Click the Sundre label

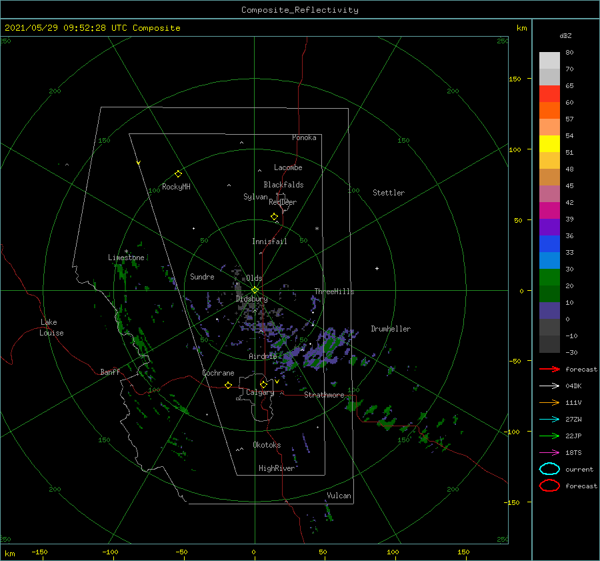tap(202, 276)
